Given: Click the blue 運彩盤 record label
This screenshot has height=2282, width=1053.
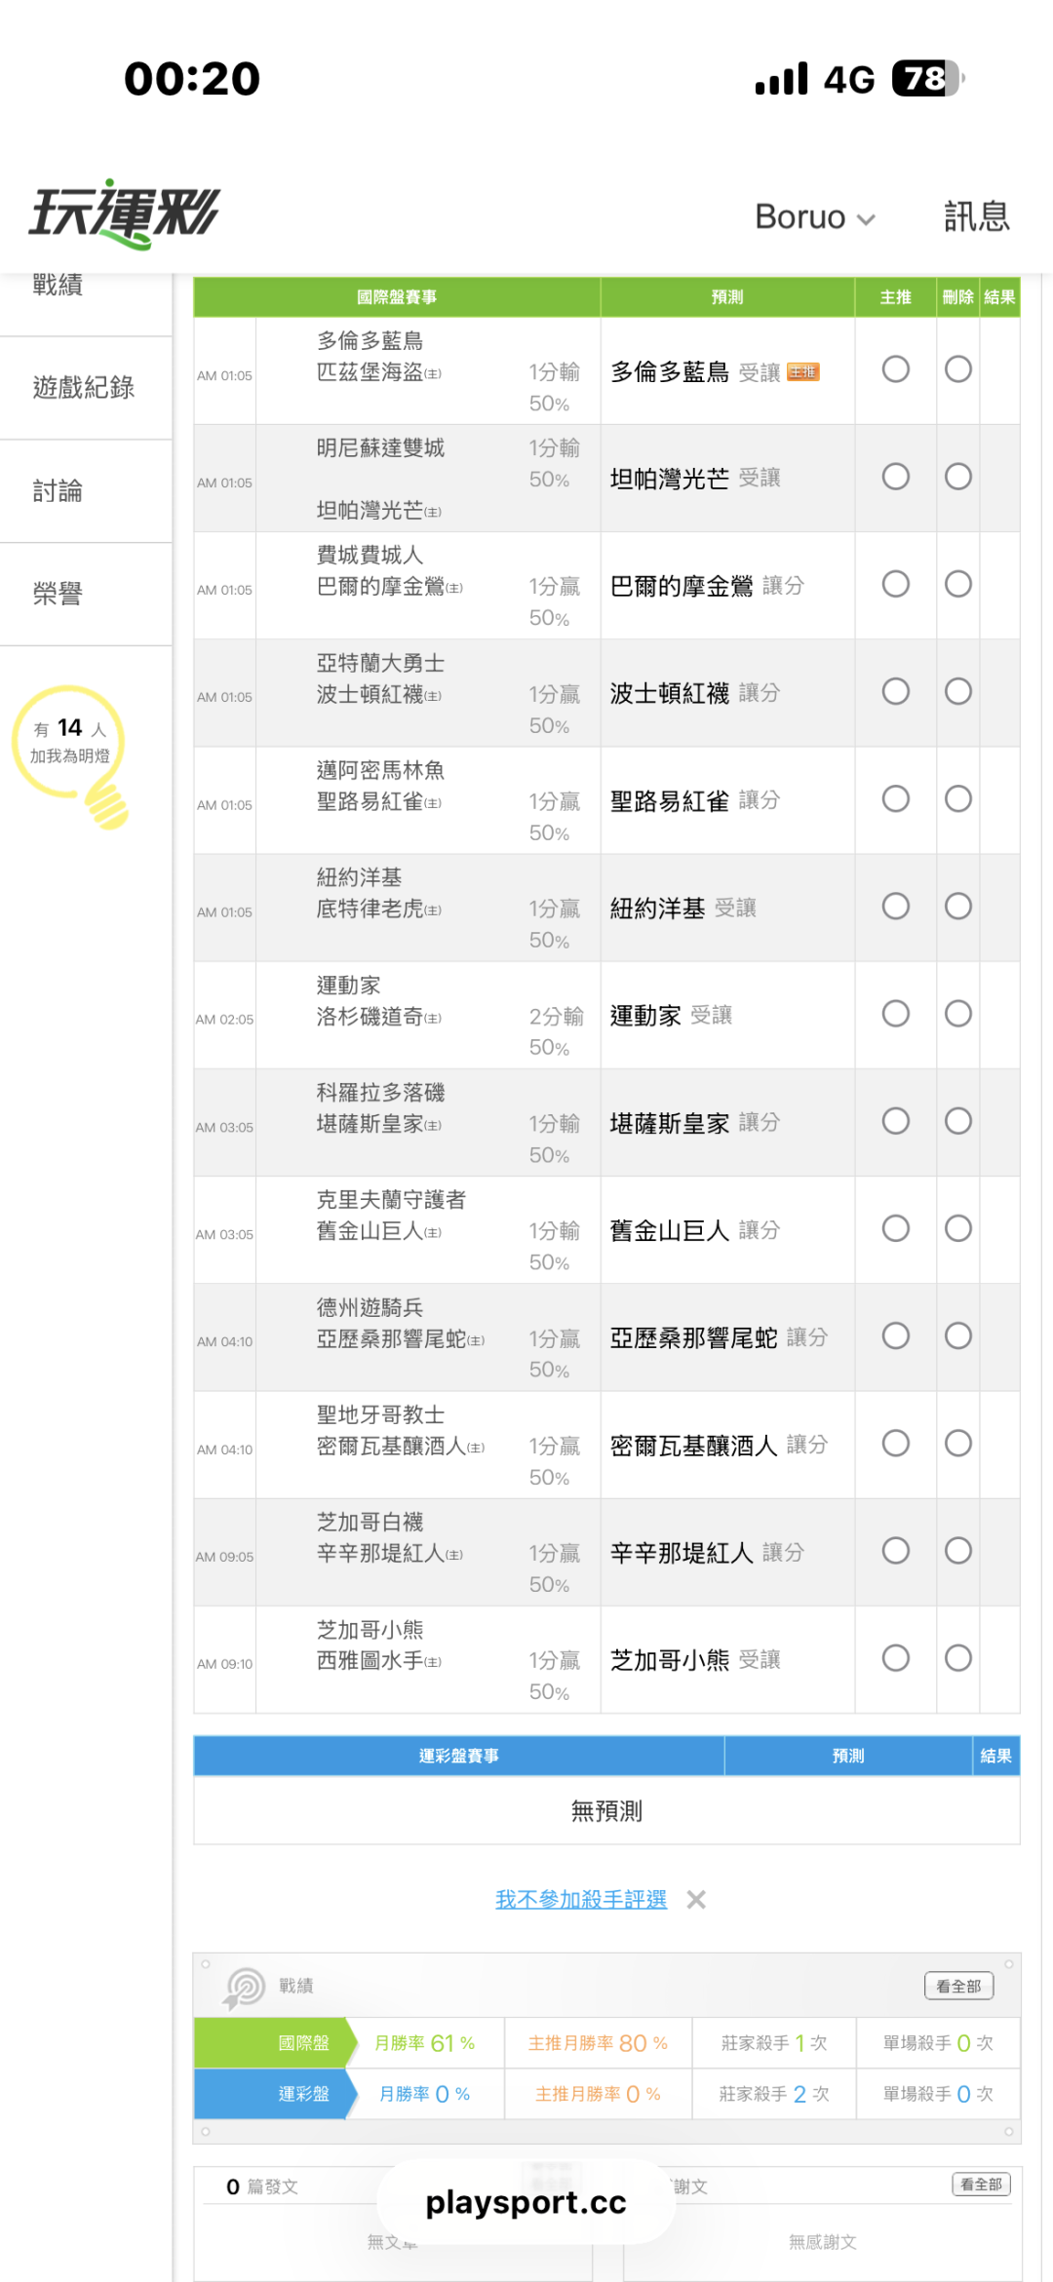Looking at the screenshot, I should point(303,2094).
